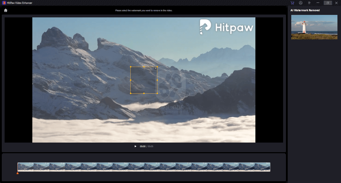341x183 pixels.
Task: Play the video preview
Action: tap(135, 146)
